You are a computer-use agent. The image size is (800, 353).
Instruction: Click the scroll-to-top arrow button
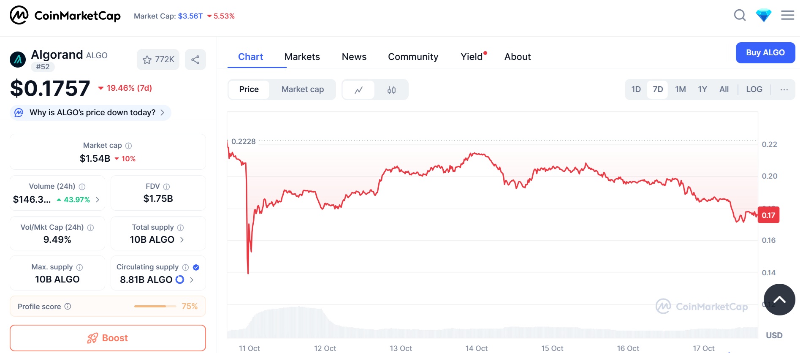pyautogui.click(x=779, y=299)
